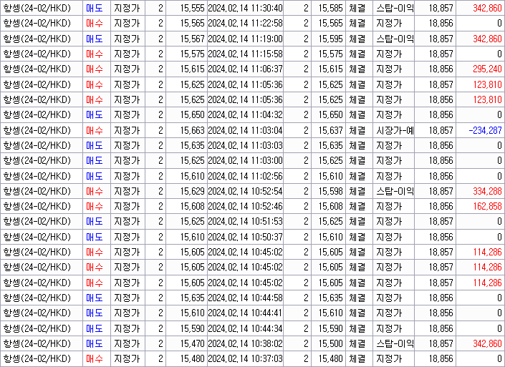Select the timestamp 2024.02.14 10:52:46

pos(245,206)
